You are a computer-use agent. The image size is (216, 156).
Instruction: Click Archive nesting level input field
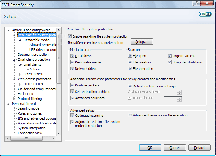170,92
